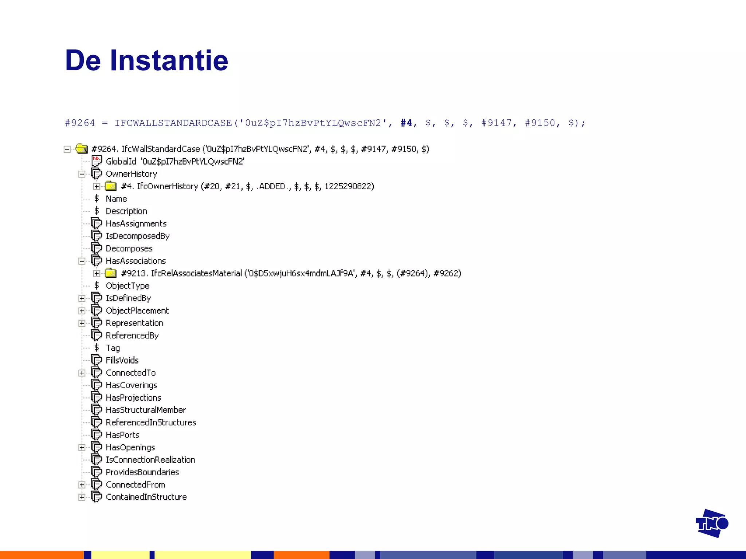Image resolution: width=746 pixels, height=559 pixels.
Task: Select the ProvidesBoundaries row label
Action: coord(142,472)
